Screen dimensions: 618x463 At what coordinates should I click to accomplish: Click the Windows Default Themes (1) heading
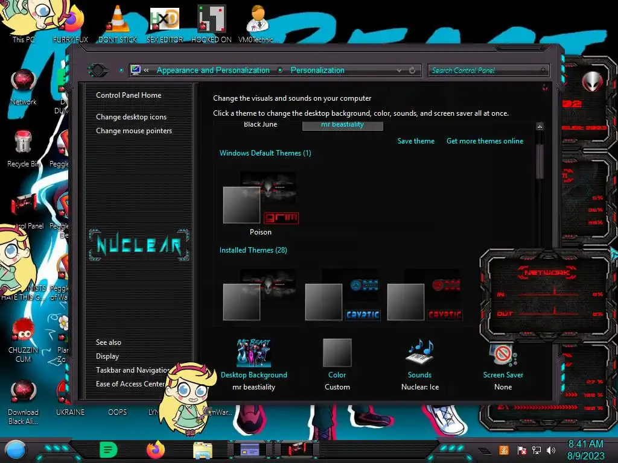(266, 153)
